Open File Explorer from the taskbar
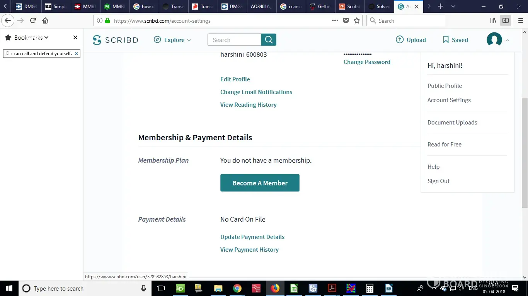 218,288
